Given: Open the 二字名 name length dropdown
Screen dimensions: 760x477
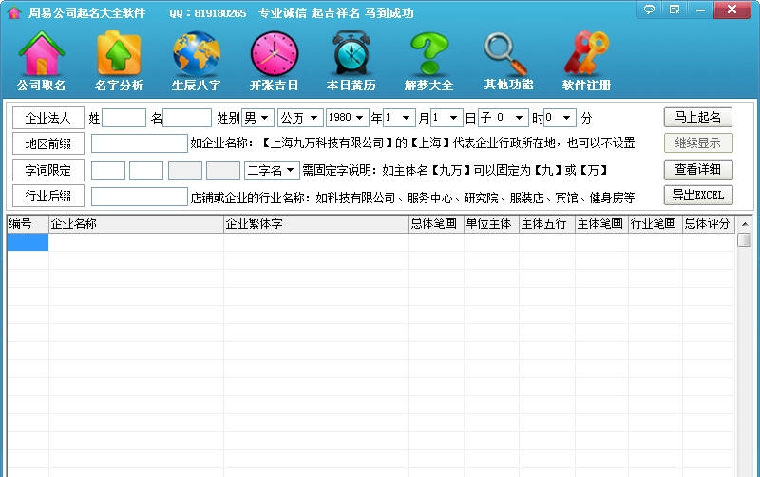Looking at the screenshot, I should (x=272, y=170).
